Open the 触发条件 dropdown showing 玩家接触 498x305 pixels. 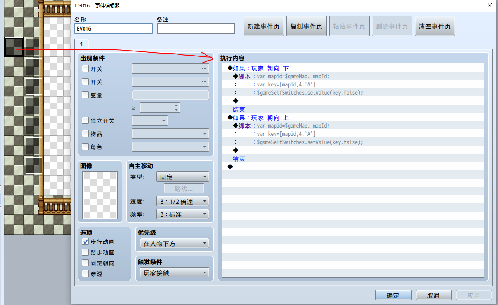tap(175, 273)
